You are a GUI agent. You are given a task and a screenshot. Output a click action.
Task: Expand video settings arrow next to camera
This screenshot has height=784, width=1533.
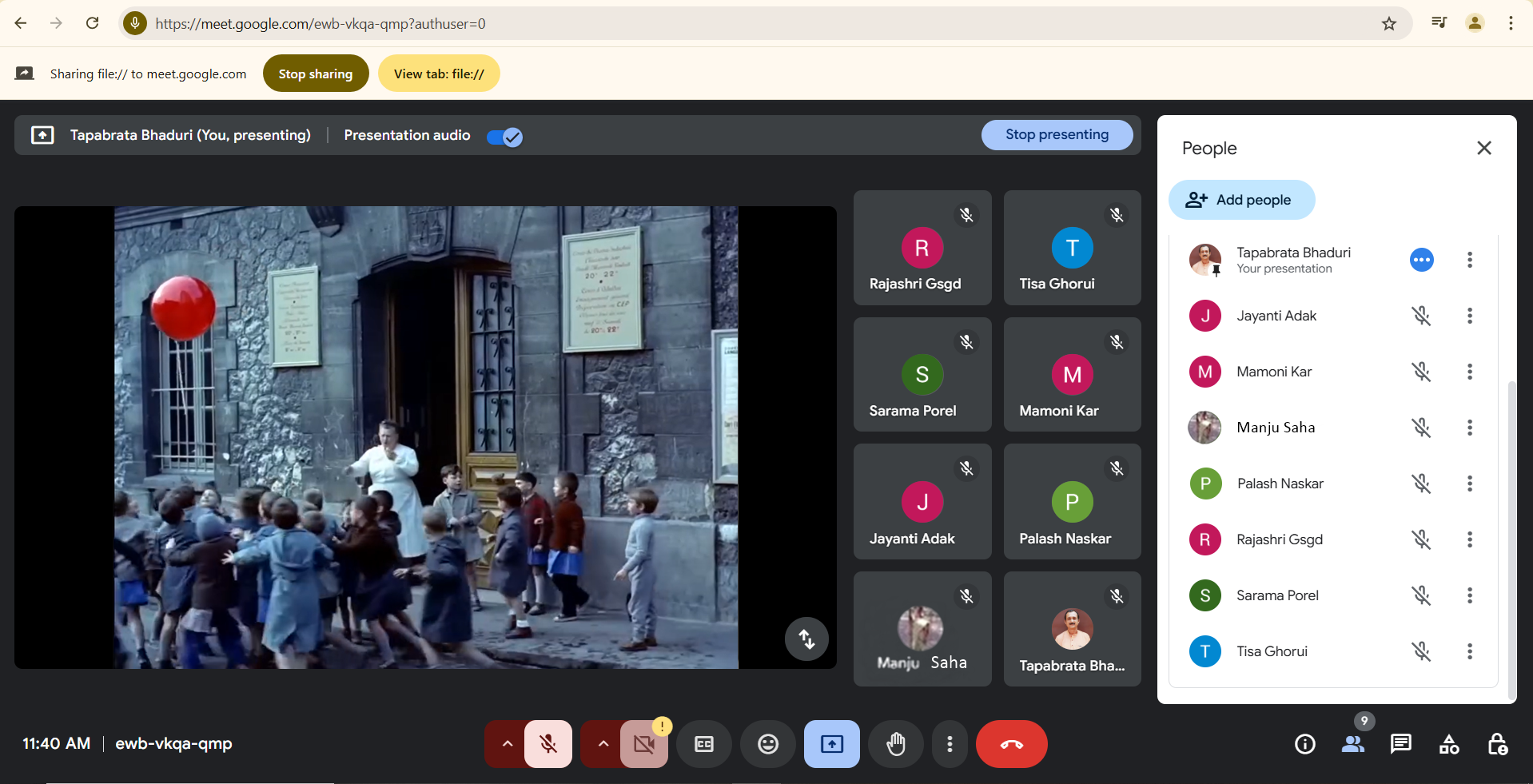[603, 744]
